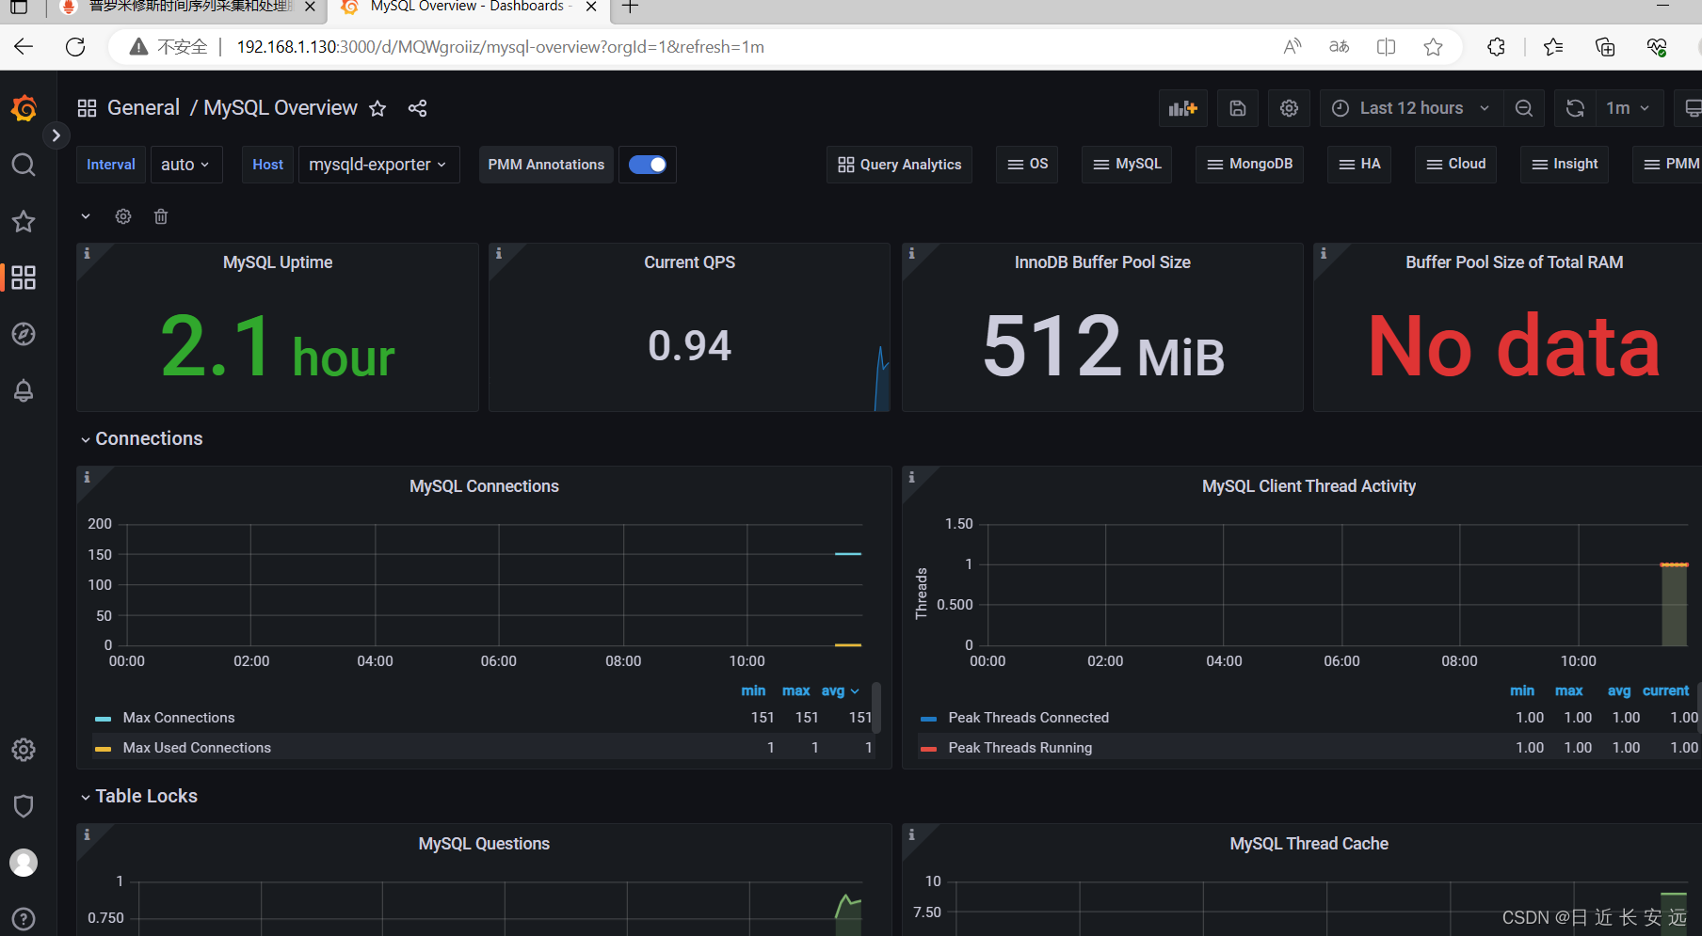The height and width of the screenshot is (936, 1702).
Task: Click InnoDB Buffer Pool Size title
Action: tap(1102, 262)
